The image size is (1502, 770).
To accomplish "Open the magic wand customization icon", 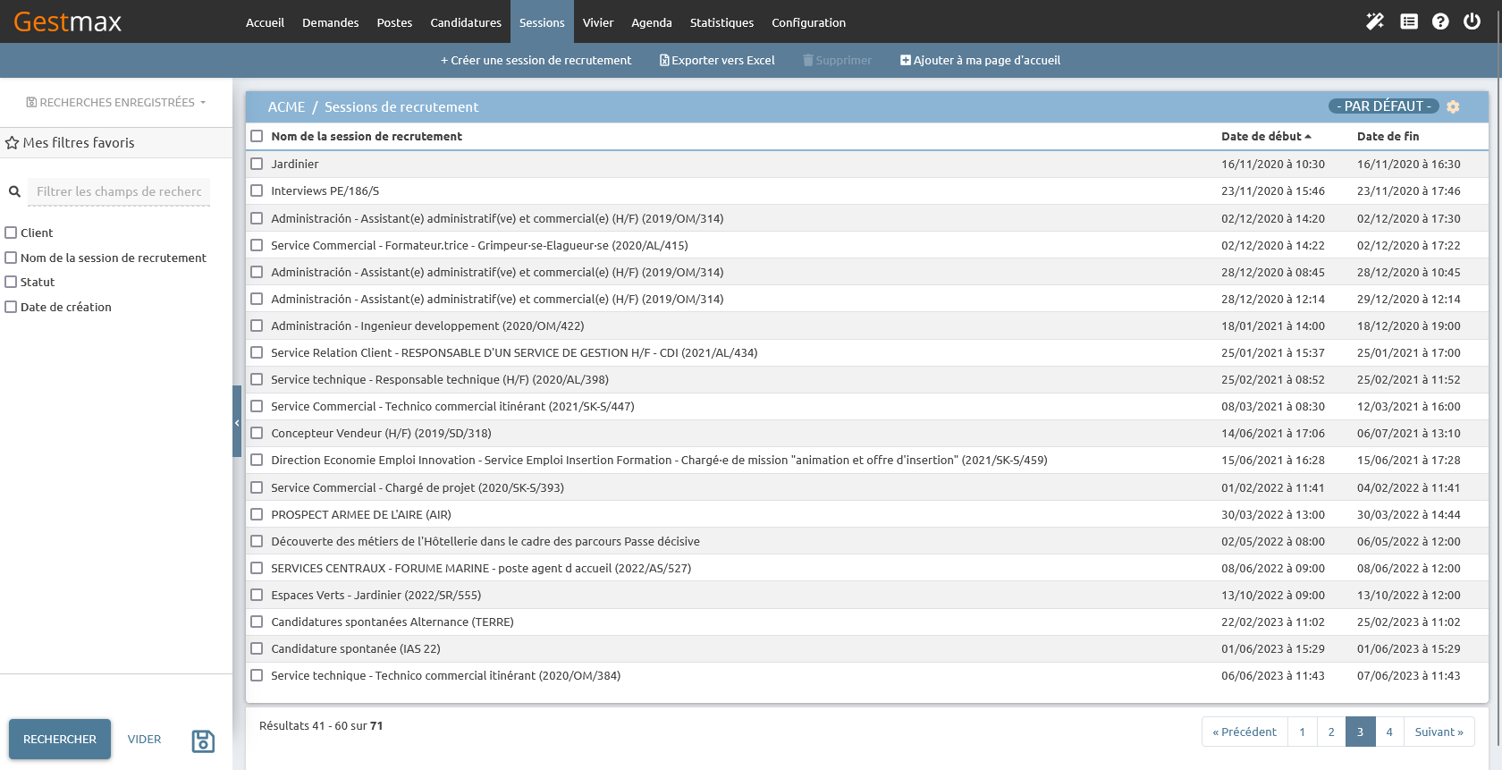I will pos(1375,21).
